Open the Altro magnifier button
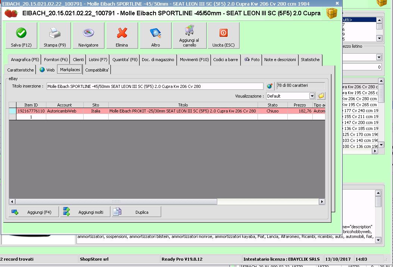This screenshot has width=393, height=267. click(x=155, y=35)
